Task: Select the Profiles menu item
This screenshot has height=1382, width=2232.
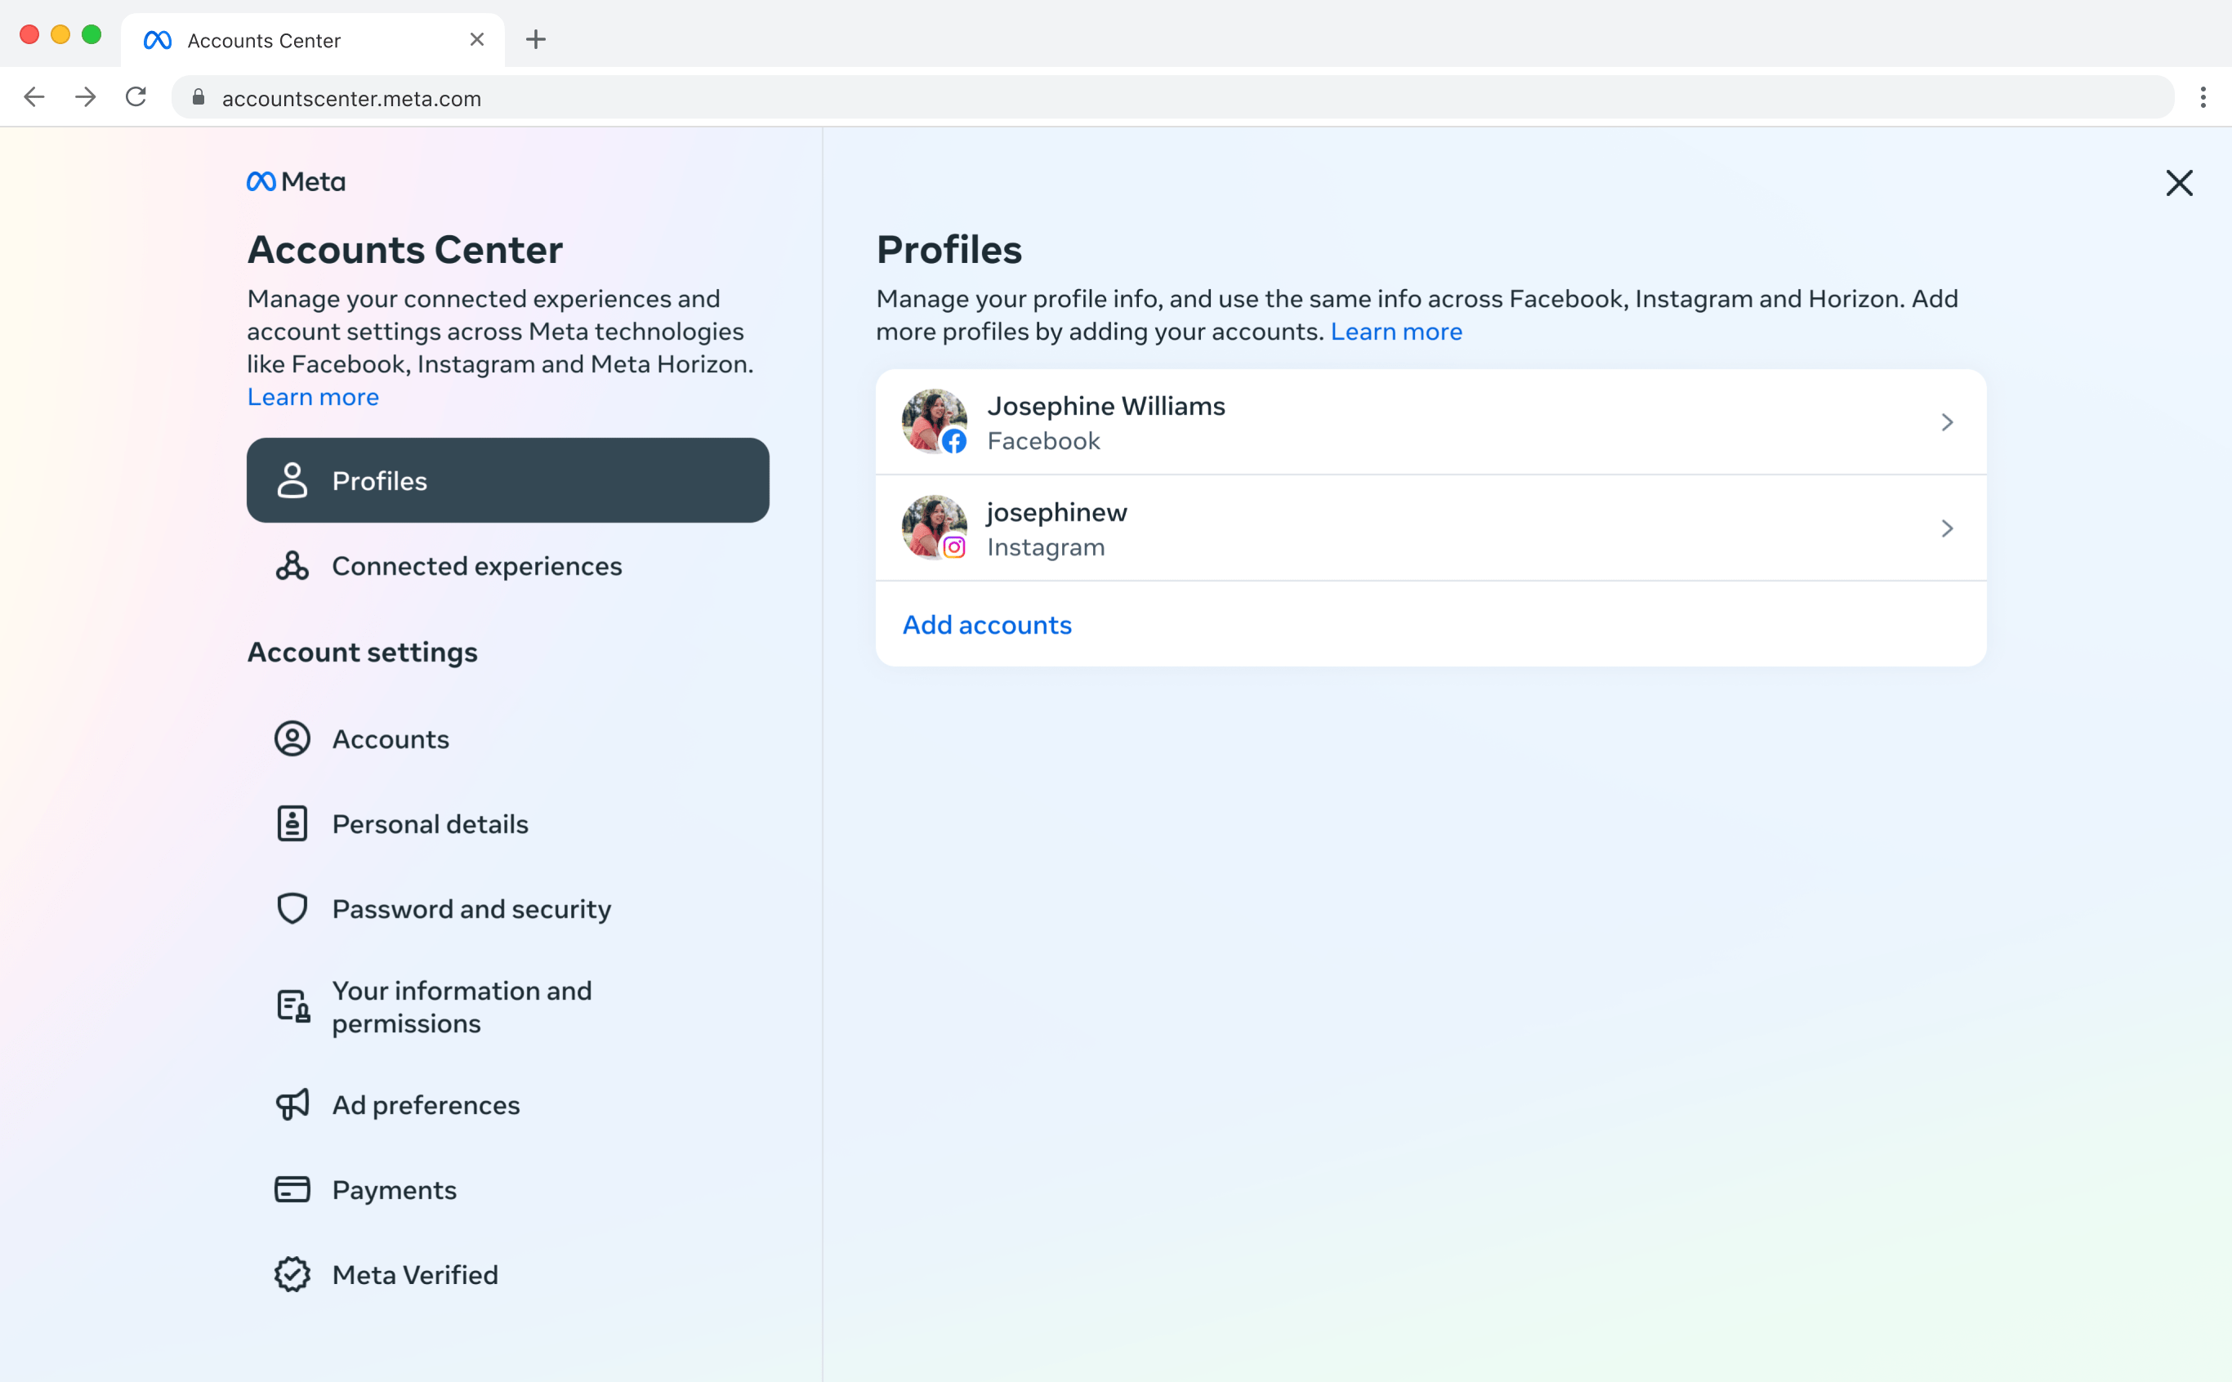Action: tap(507, 479)
